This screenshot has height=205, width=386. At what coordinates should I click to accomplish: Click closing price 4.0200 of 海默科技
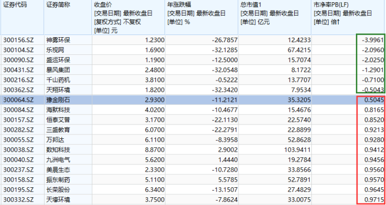[155, 110]
